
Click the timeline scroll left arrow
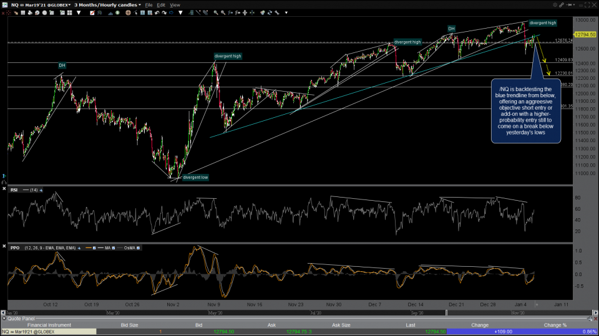pos(3,312)
